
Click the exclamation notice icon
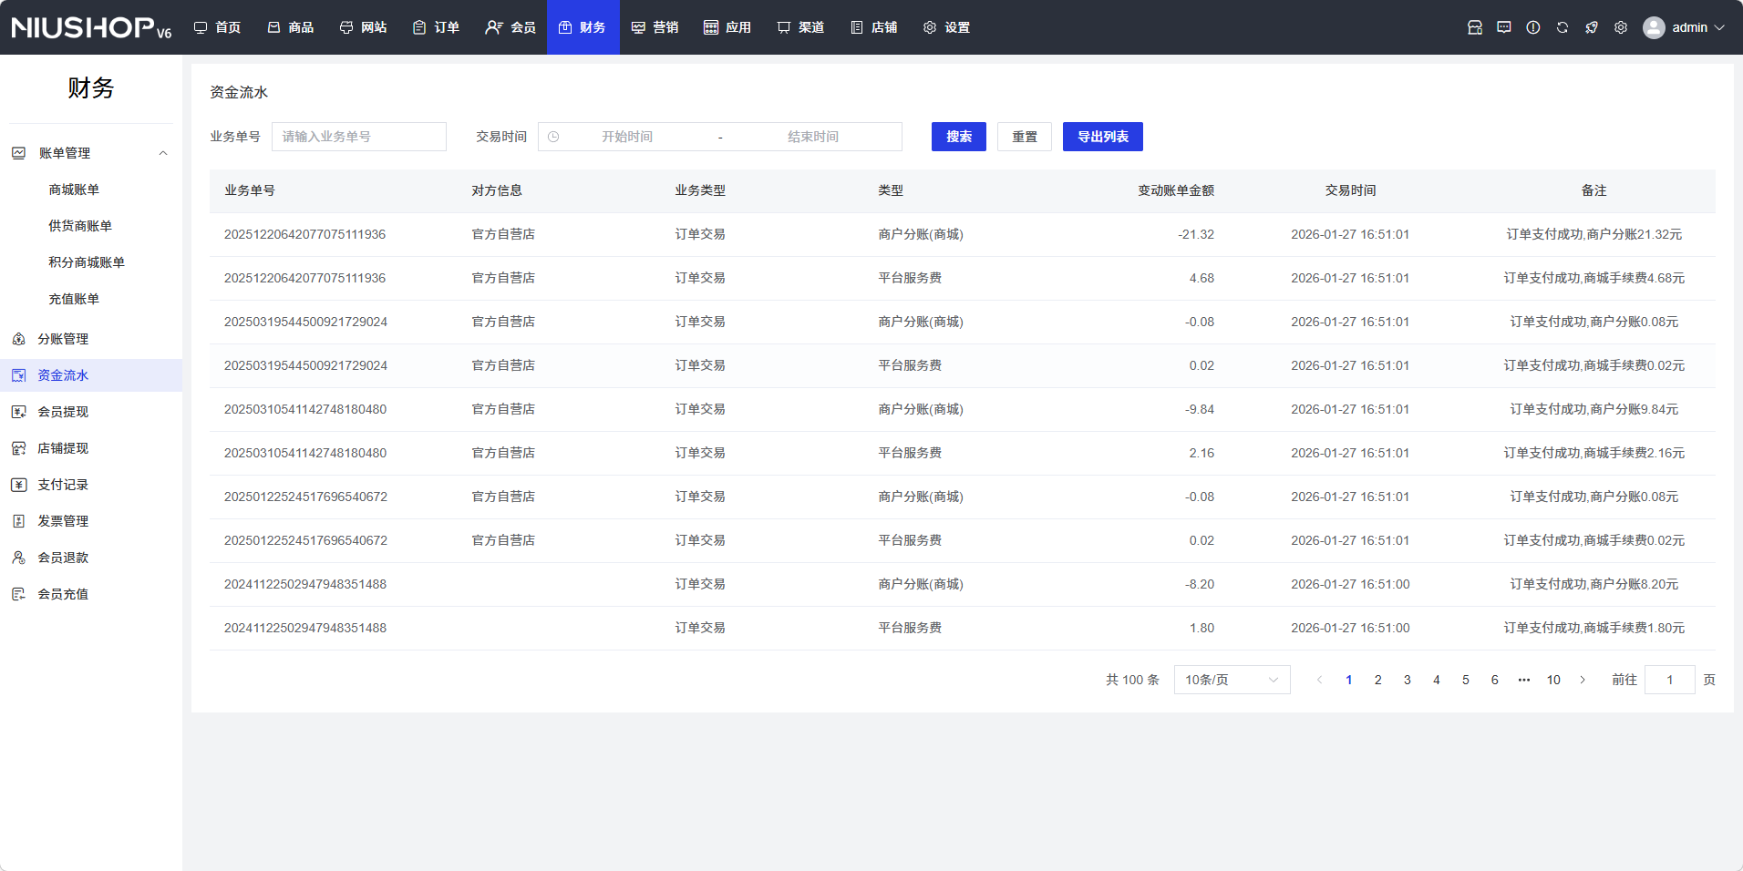[1532, 27]
